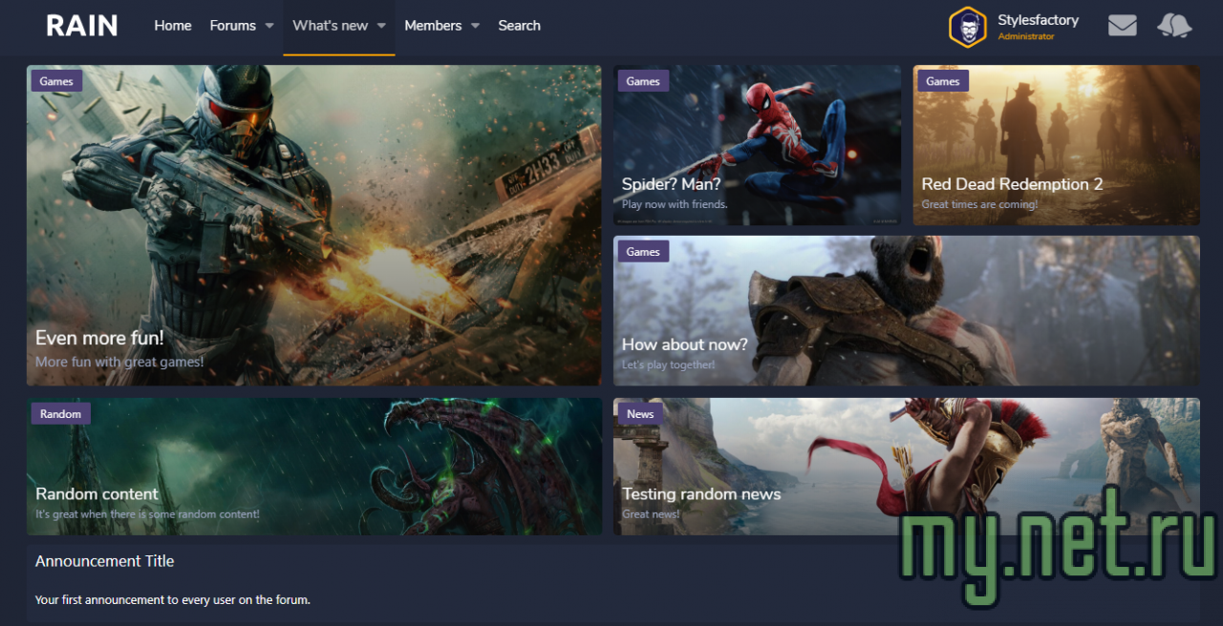Click the Even more fun! headline
This screenshot has width=1223, height=626.
(x=99, y=338)
